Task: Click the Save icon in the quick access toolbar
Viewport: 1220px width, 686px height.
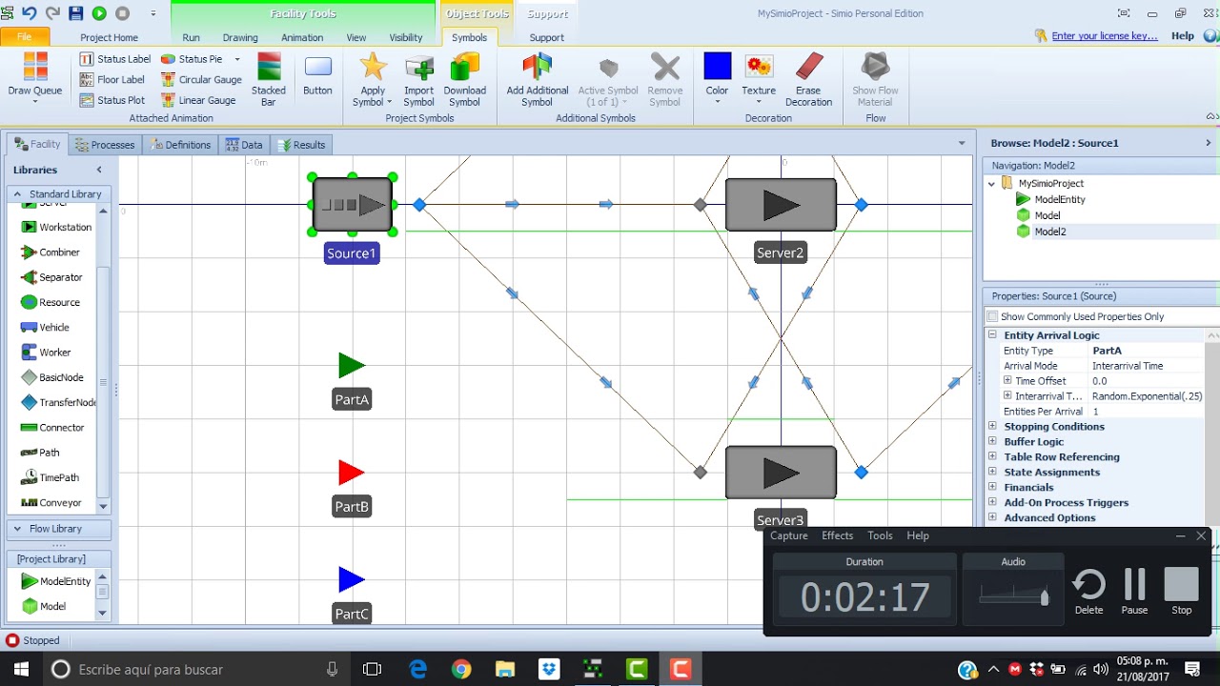Action: click(75, 13)
